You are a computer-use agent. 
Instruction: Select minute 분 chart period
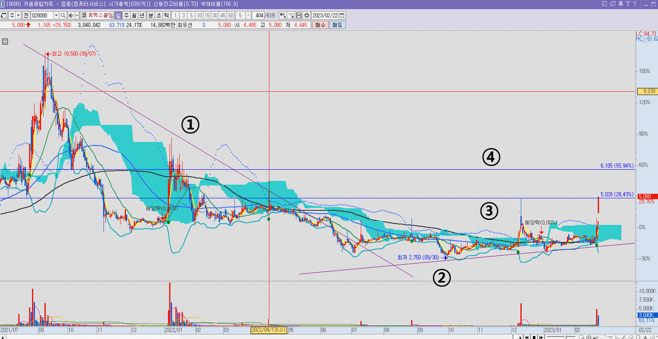[x=150, y=15]
